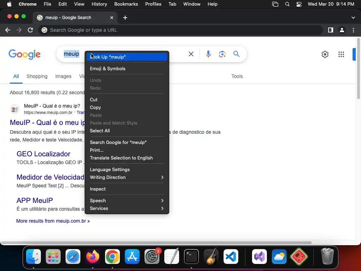Choose Copy from the context menu
The width and height of the screenshot is (361, 271).
(127, 107)
